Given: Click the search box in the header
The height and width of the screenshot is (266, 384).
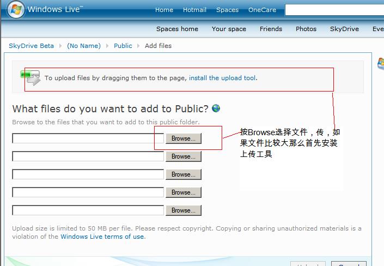Looking at the screenshot, I should point(334,10).
